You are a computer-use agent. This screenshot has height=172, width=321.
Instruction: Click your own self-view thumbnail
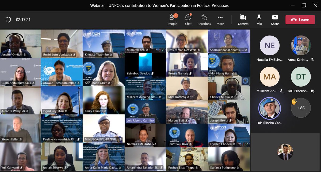click(x=285, y=152)
